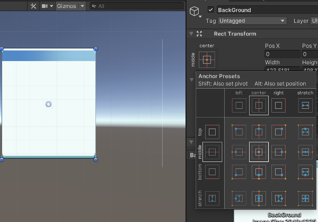Image resolution: width=318 pixels, height=222 pixels.
Task: Click the anchor preset button in Rect Transform
Action: tap(207, 60)
